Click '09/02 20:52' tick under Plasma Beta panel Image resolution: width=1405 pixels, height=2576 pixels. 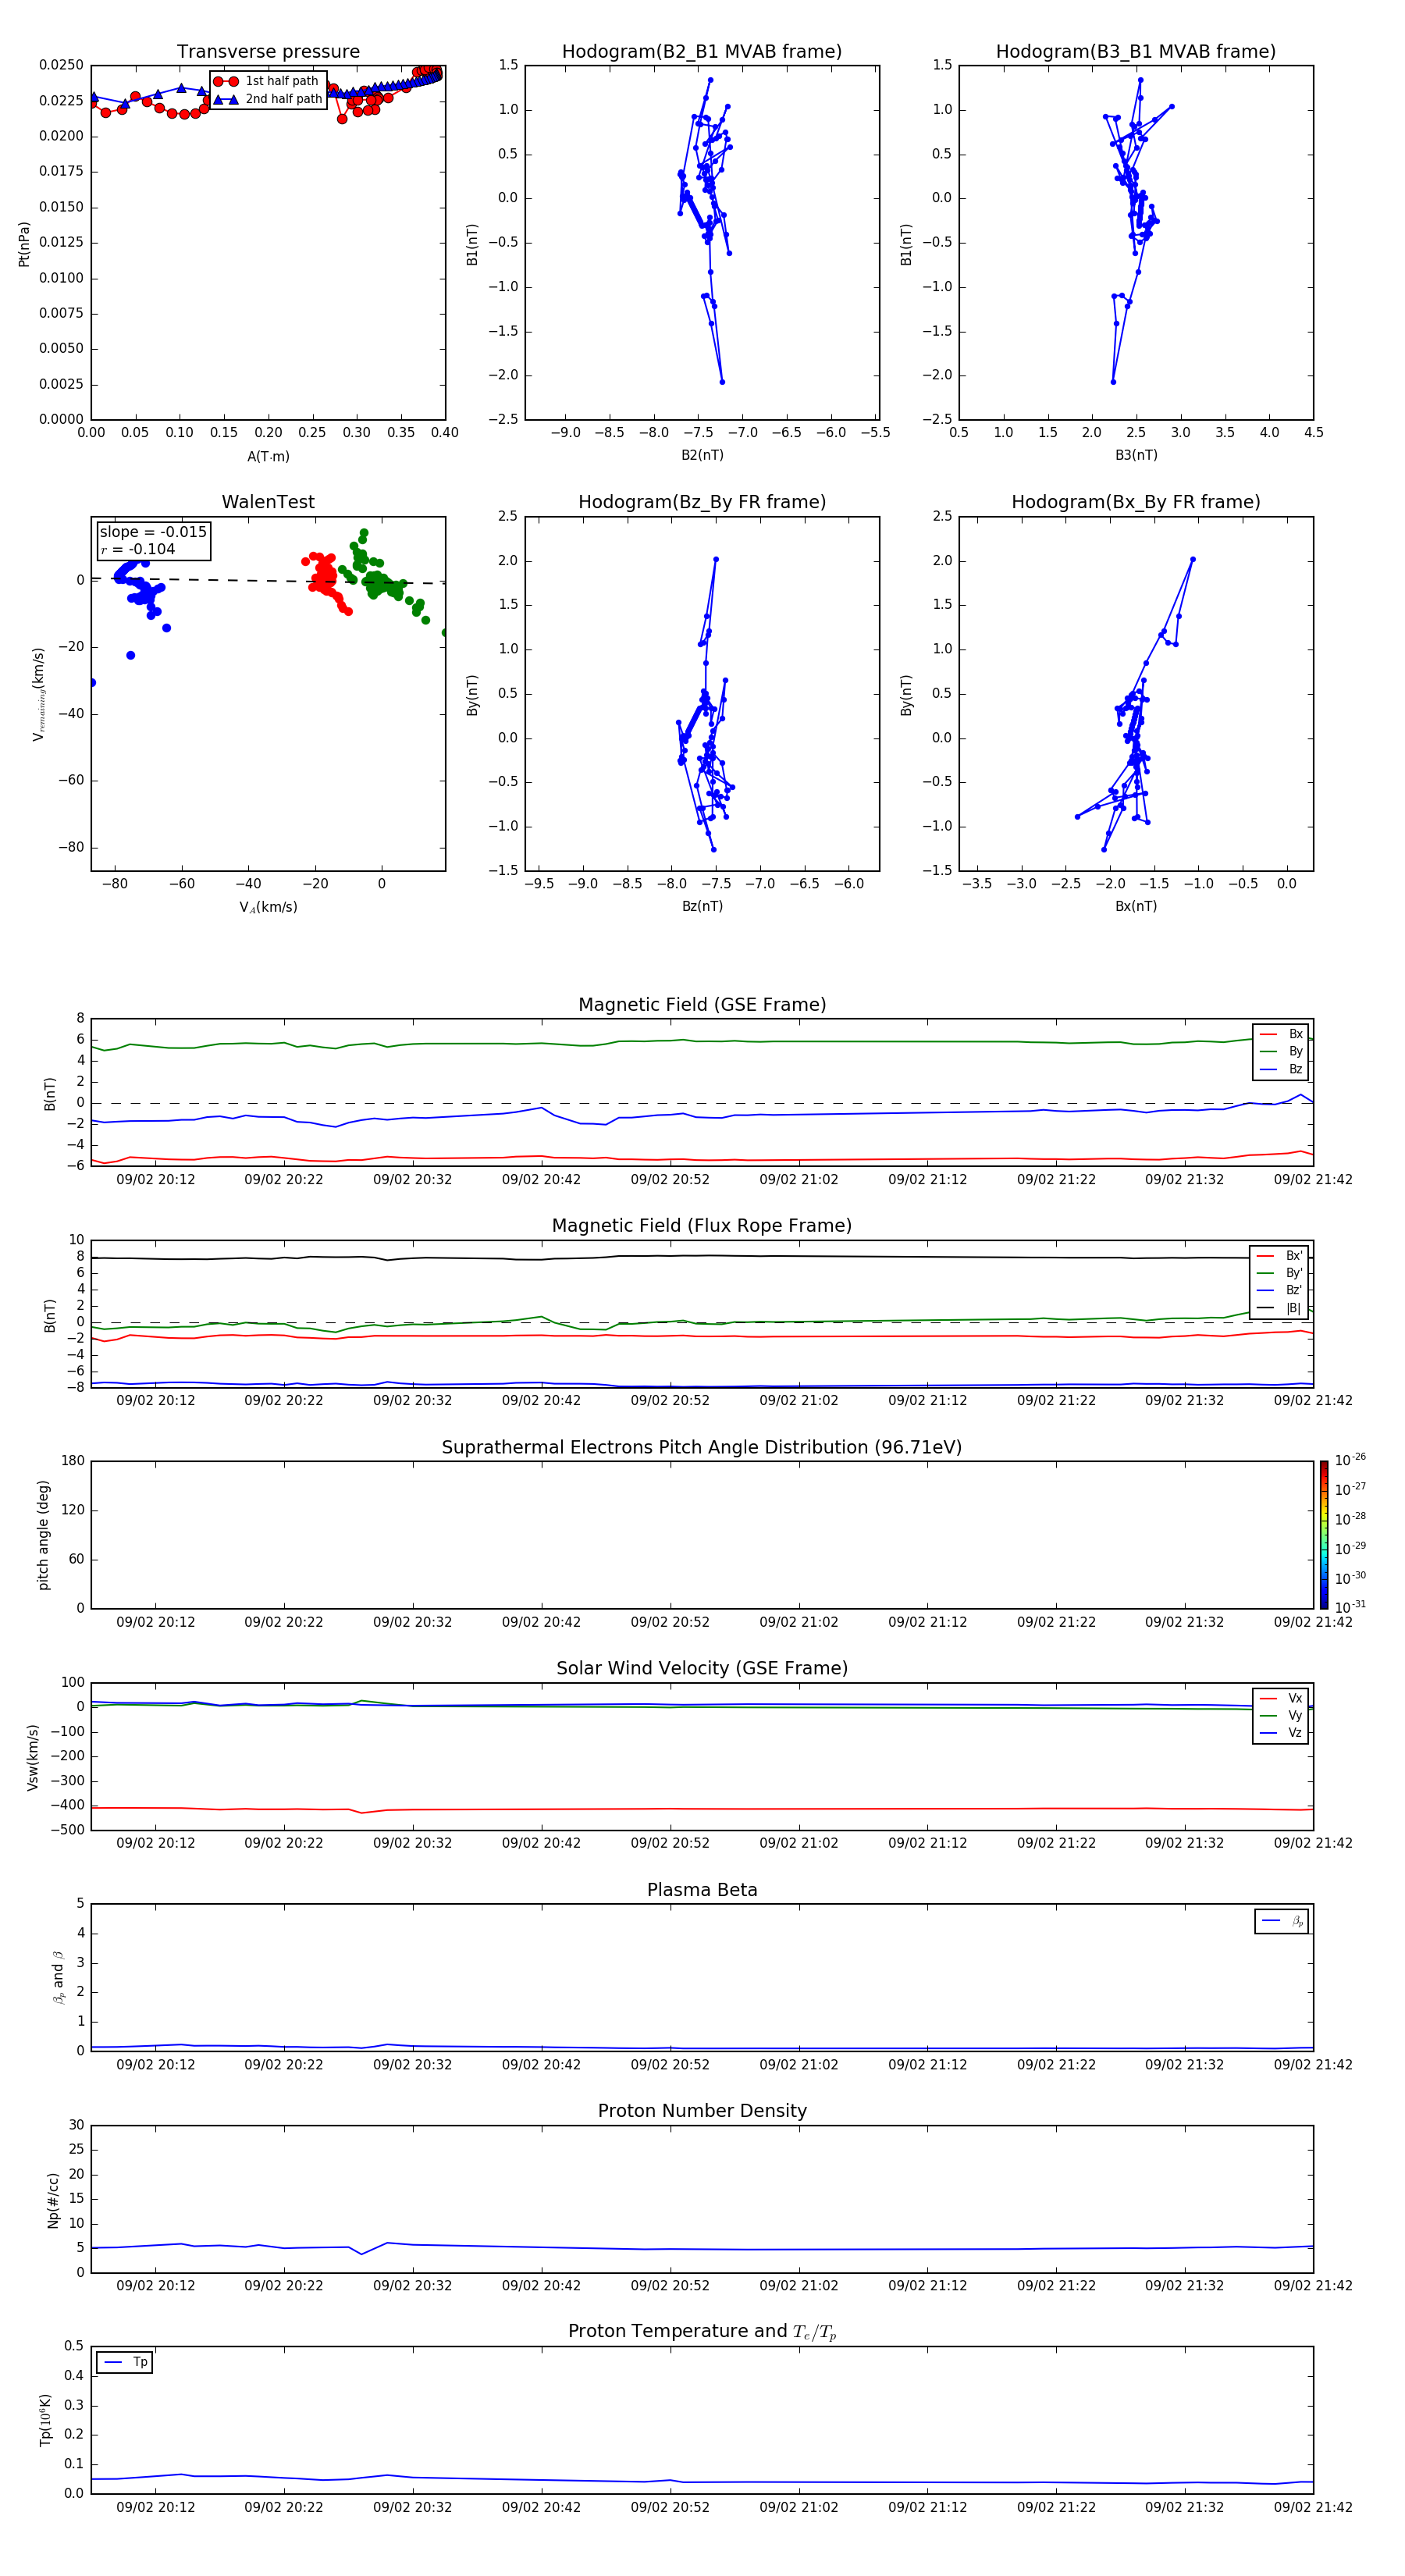tap(670, 2064)
